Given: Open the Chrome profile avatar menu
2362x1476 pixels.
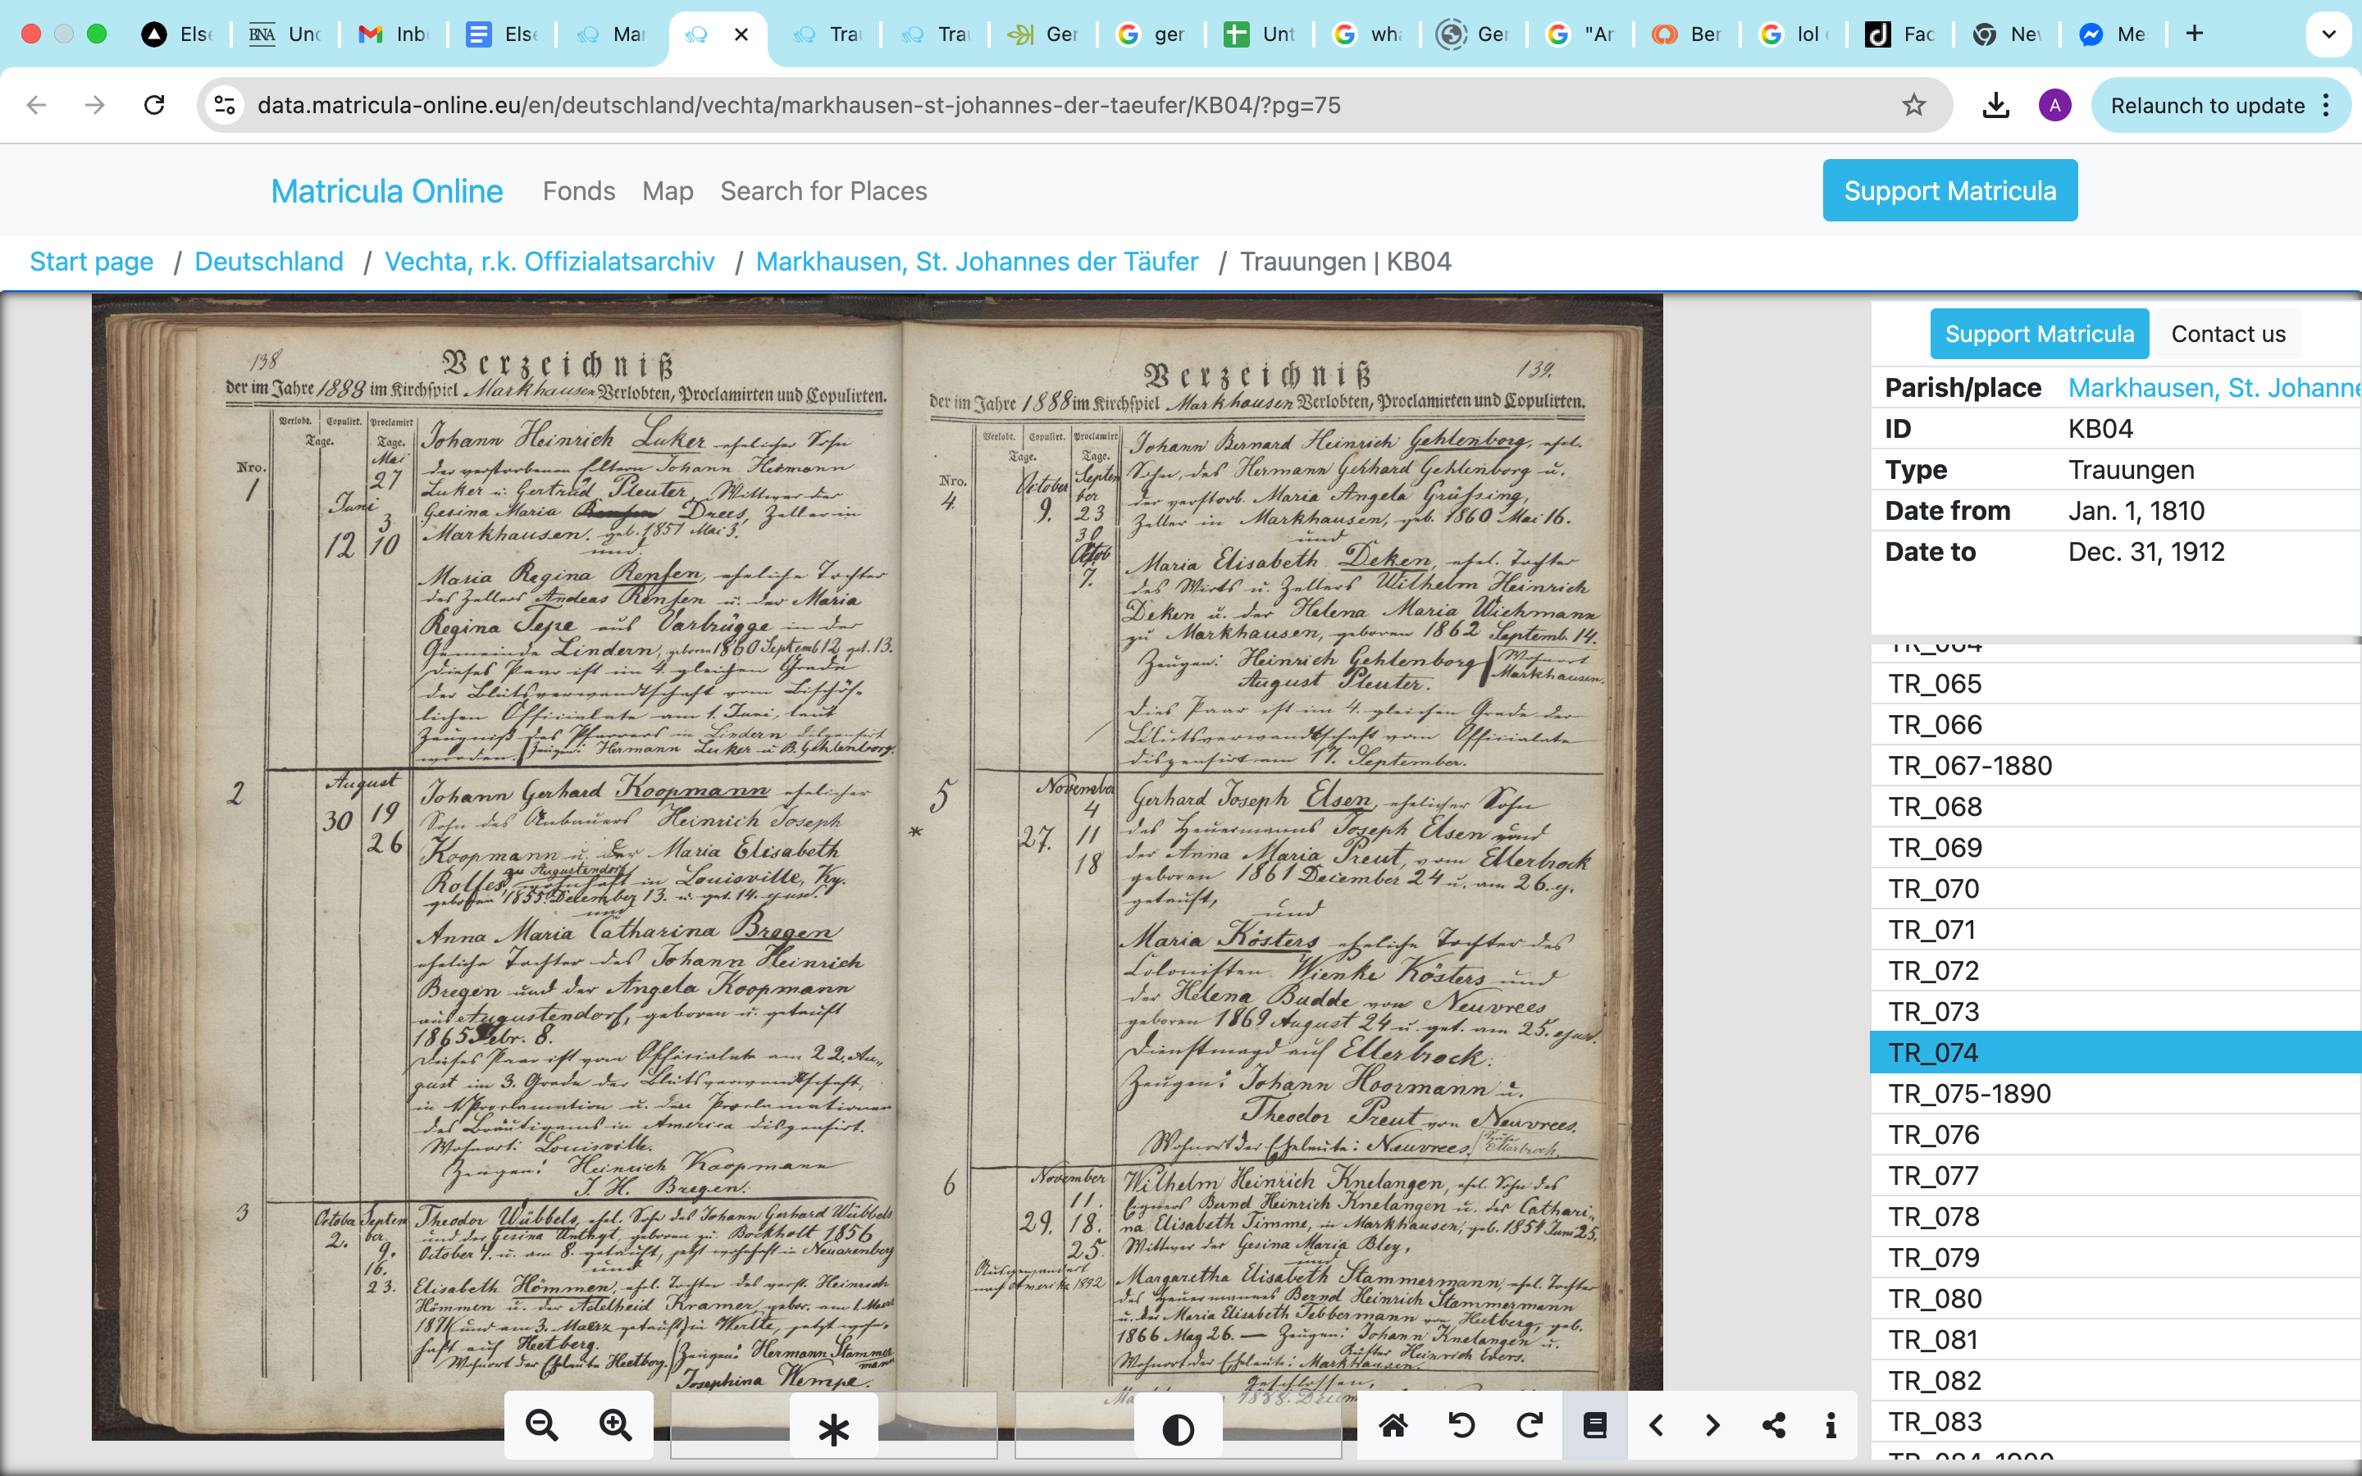Looking at the screenshot, I should click(x=2054, y=104).
